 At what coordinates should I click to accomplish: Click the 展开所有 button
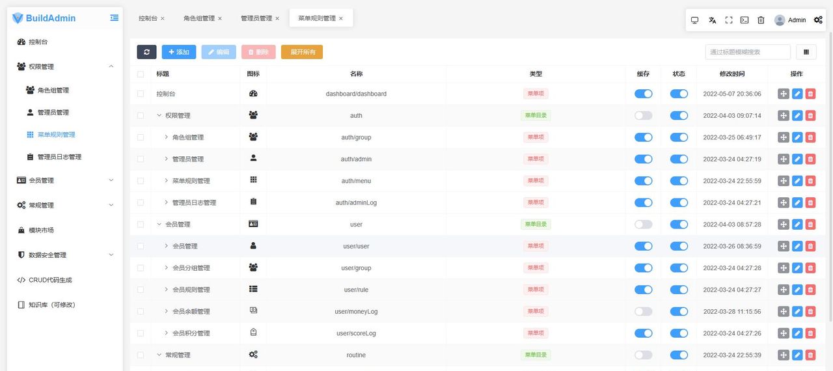[302, 52]
